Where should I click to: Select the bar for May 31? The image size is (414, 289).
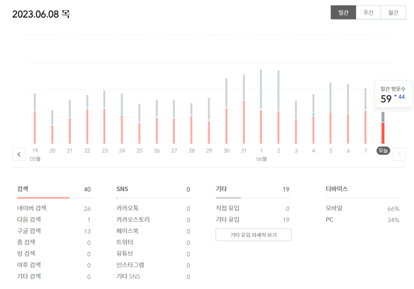click(244, 109)
